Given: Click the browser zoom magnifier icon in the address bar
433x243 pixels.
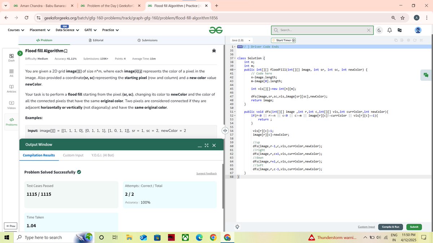Looking at the screenshot, I should tap(393, 18).
